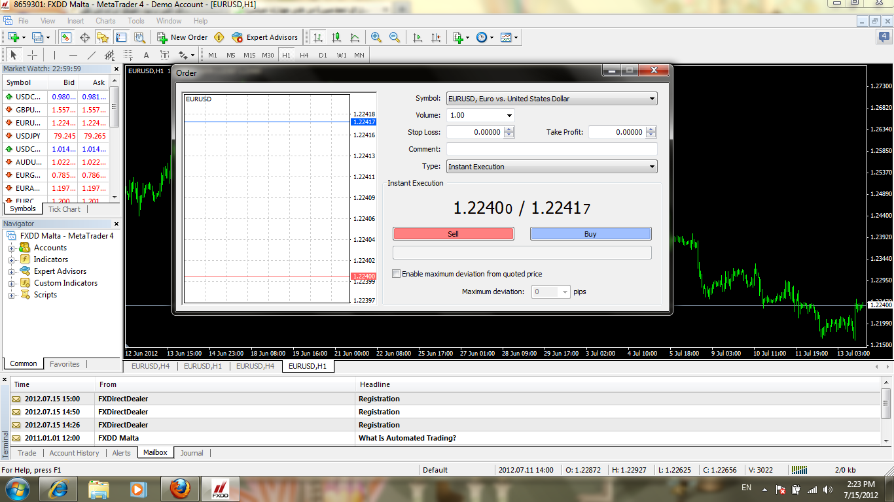Open the Insert menu
Viewport: 894px width, 502px height.
pyautogui.click(x=75, y=21)
